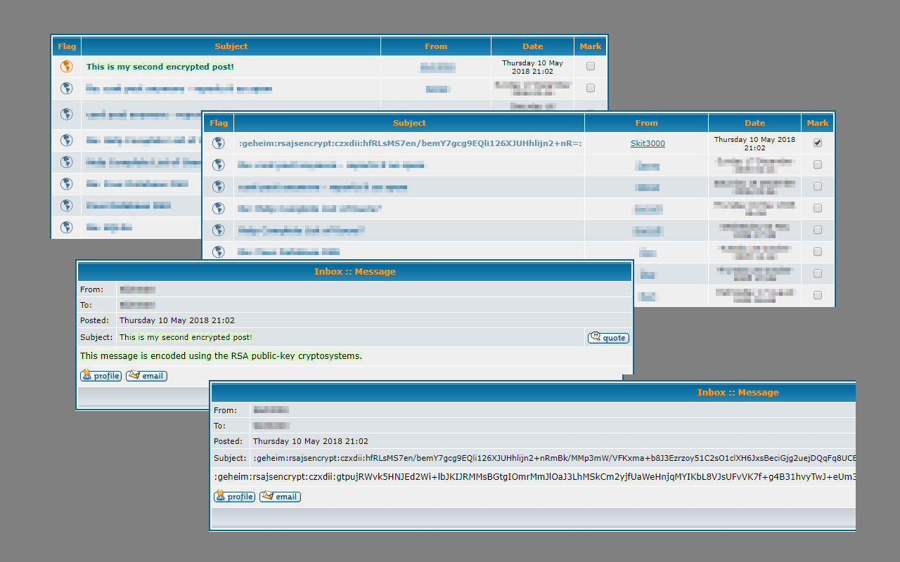Image resolution: width=900 pixels, height=562 pixels.
Task: Click the email button in the decrypted message view
Action: 146,376
